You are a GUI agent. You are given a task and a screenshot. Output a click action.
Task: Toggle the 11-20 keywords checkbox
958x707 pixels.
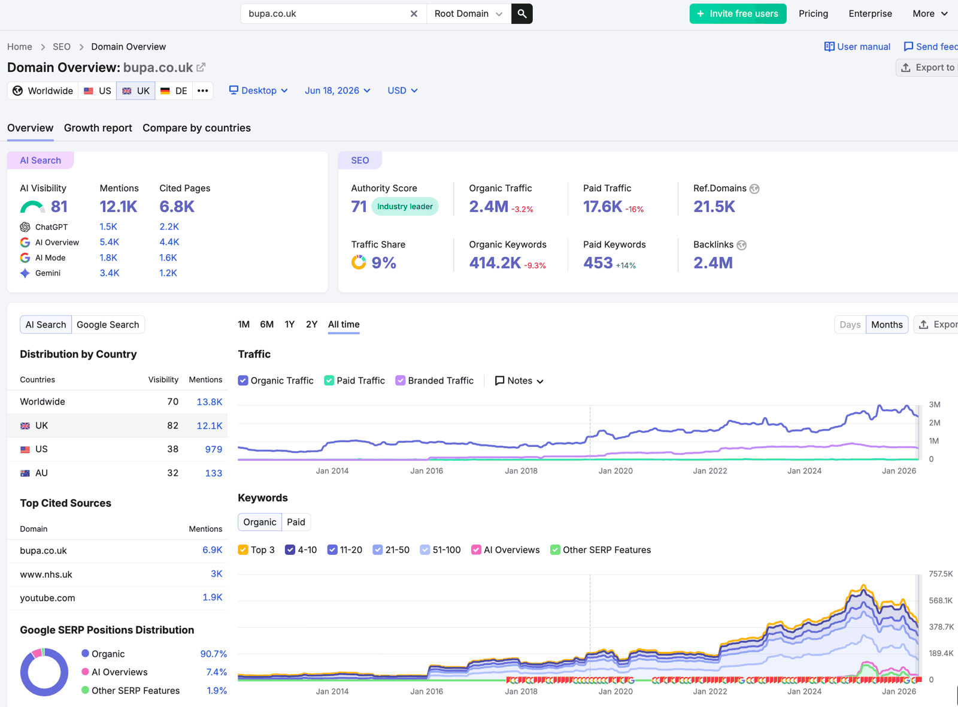pos(332,550)
